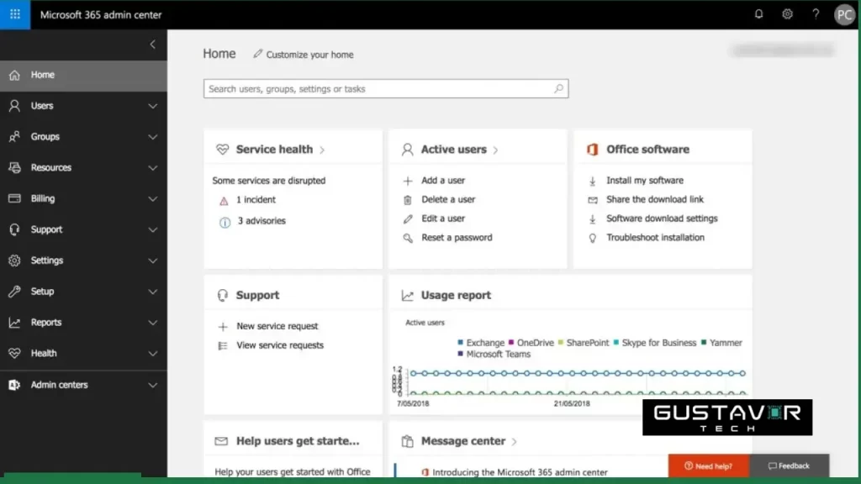Click the View service requests link
The height and width of the screenshot is (484, 861).
coord(280,345)
